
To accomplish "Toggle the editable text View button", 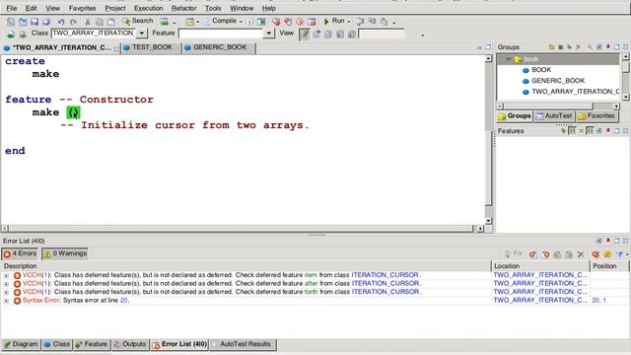I will pos(305,35).
